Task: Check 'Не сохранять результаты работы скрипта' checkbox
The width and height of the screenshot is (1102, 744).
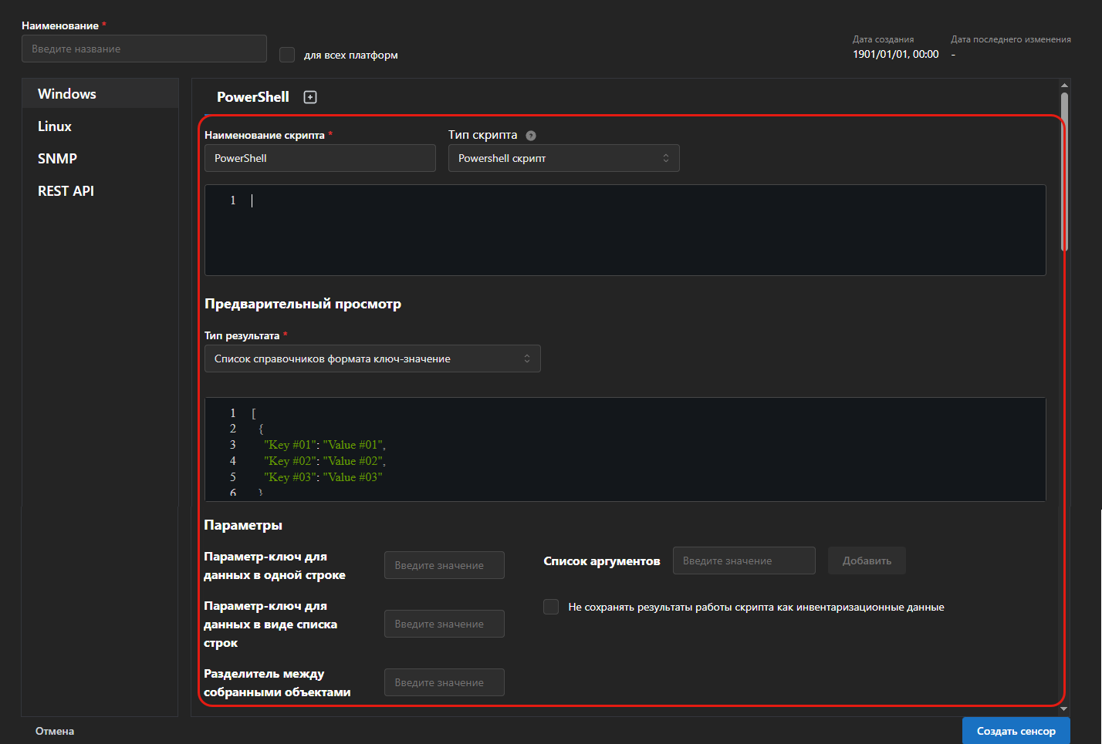Action: point(551,607)
